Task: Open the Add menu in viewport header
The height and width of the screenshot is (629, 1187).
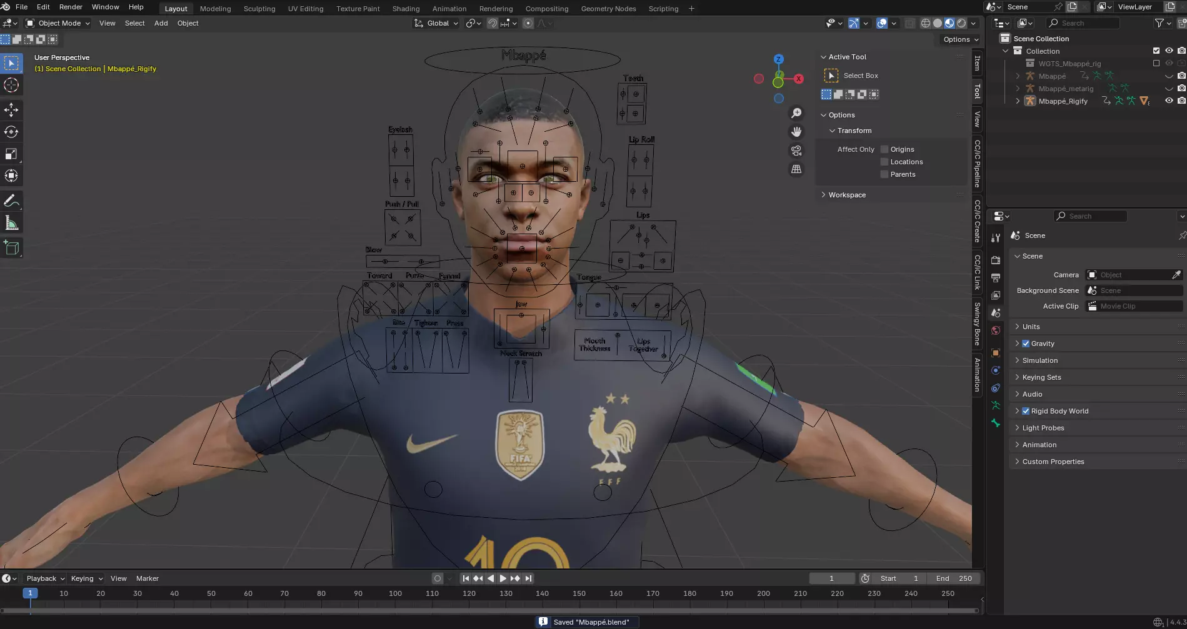Action: coord(161,23)
